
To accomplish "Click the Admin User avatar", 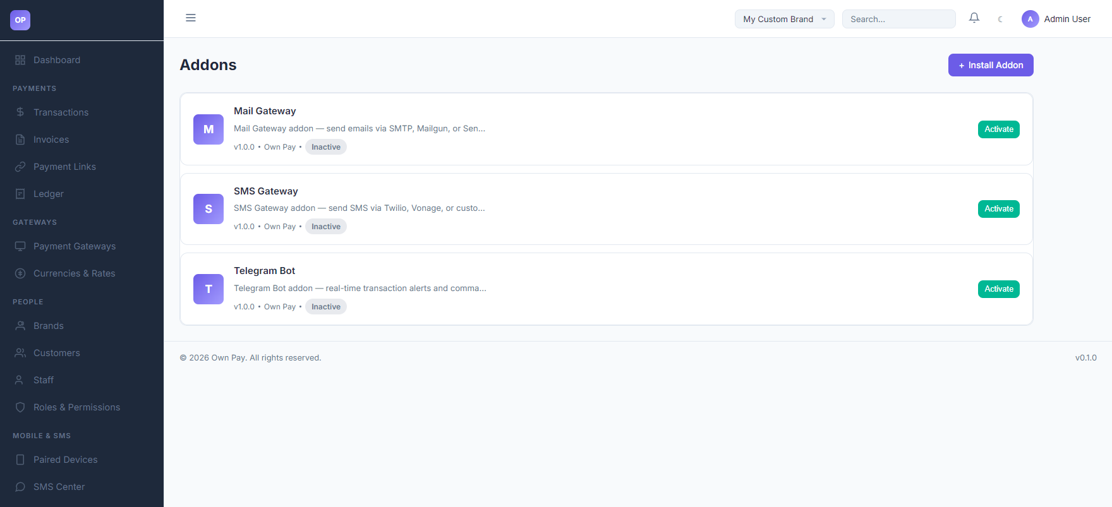I will pyautogui.click(x=1030, y=19).
